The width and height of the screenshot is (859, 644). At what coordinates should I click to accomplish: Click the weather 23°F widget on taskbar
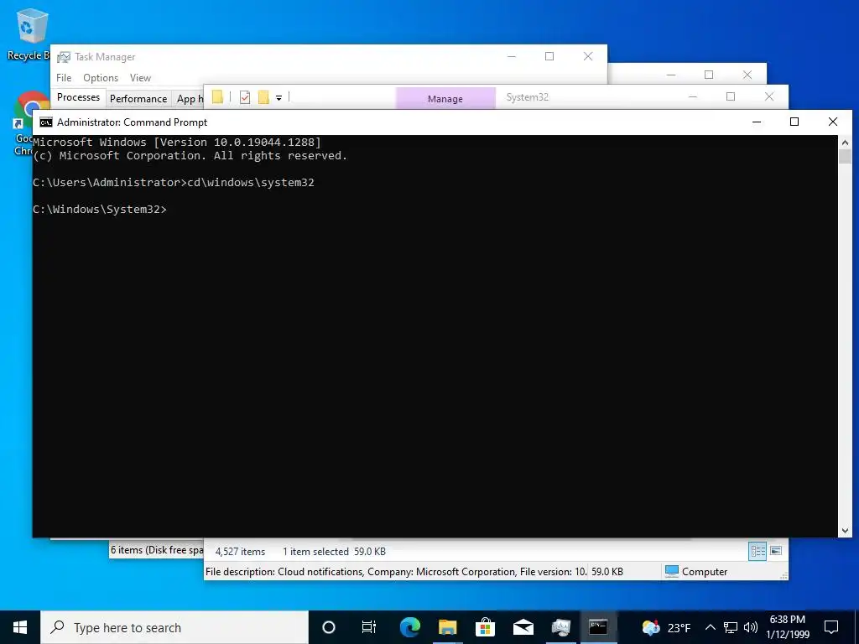click(666, 627)
